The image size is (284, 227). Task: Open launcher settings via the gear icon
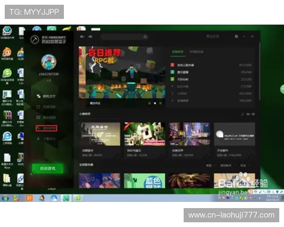(236, 36)
